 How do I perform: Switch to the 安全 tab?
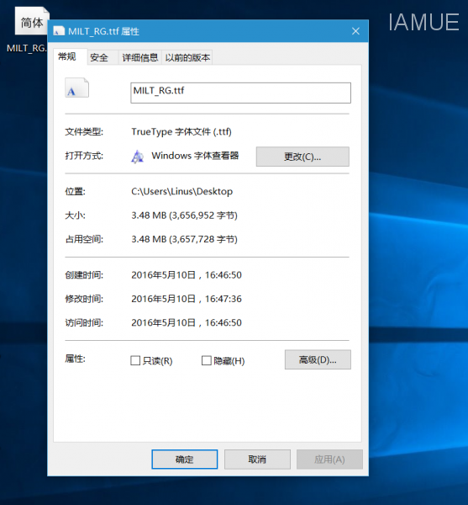click(x=99, y=57)
